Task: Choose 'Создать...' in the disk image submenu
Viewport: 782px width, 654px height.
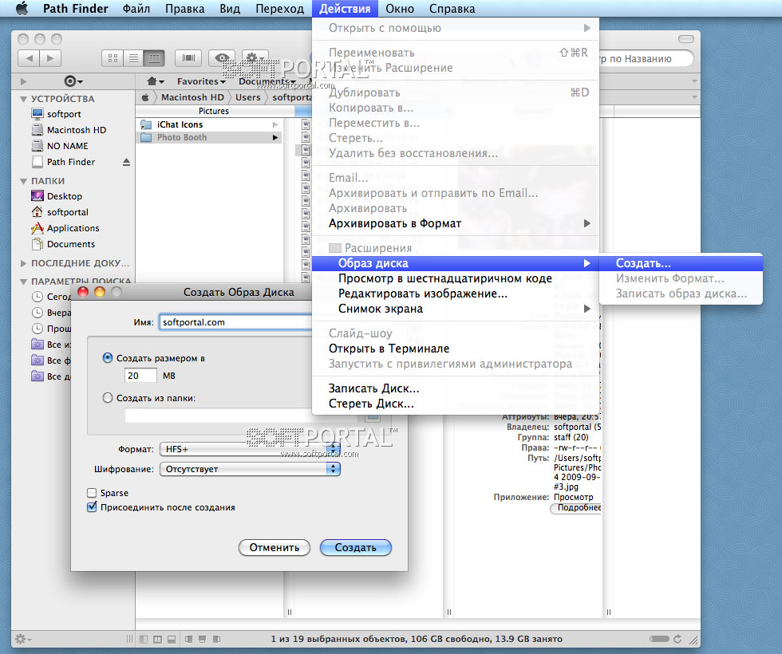Action: coord(681,263)
